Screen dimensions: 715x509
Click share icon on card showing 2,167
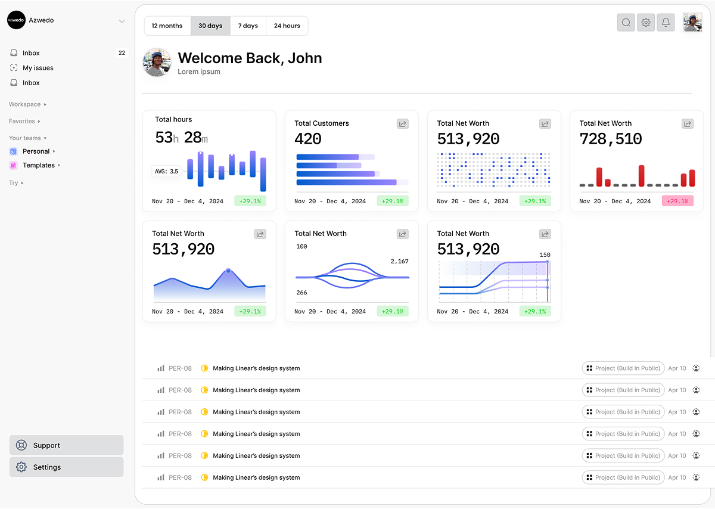(403, 234)
